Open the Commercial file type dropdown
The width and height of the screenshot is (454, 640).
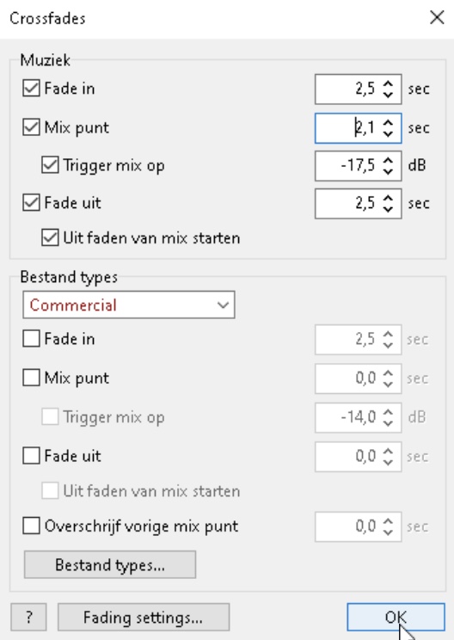(x=129, y=305)
